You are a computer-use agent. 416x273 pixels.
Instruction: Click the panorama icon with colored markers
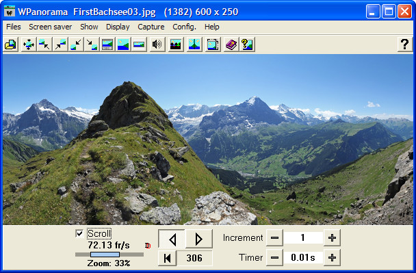pos(176,44)
